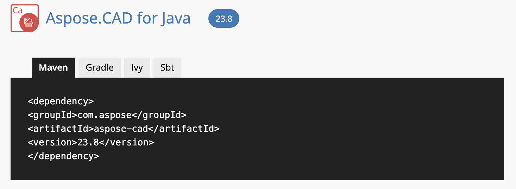Click the closing </dependency> code line
The width and height of the screenshot is (516, 189).
point(63,156)
